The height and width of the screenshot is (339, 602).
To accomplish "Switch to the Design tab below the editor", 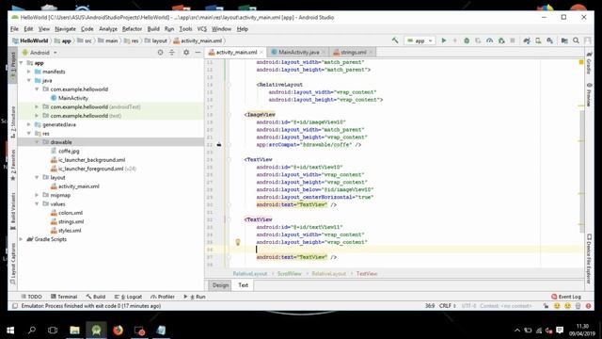I will [x=220, y=285].
